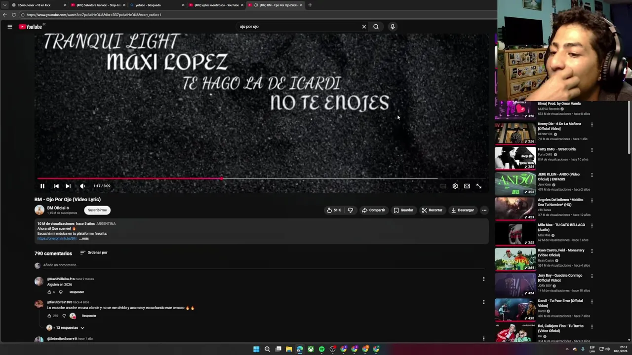Go back one page in browser
The image size is (632, 355).
[x=5, y=15]
